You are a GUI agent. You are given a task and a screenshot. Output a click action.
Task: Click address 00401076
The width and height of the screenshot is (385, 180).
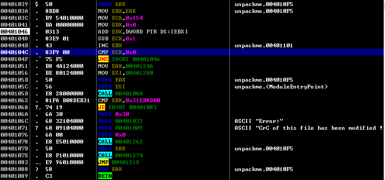[x=15, y=134]
